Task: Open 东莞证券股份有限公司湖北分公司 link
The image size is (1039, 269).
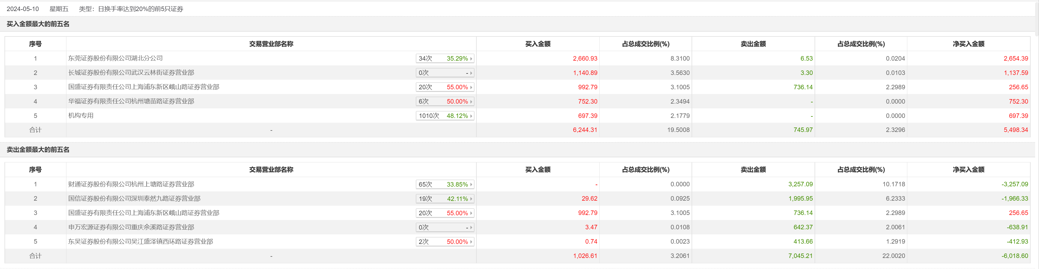Action: 115,59
